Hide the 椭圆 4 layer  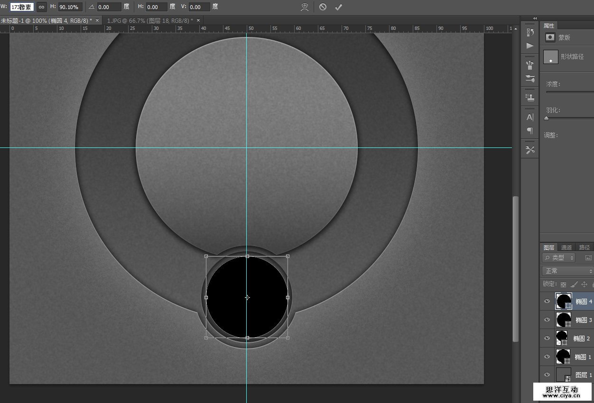[x=547, y=301]
